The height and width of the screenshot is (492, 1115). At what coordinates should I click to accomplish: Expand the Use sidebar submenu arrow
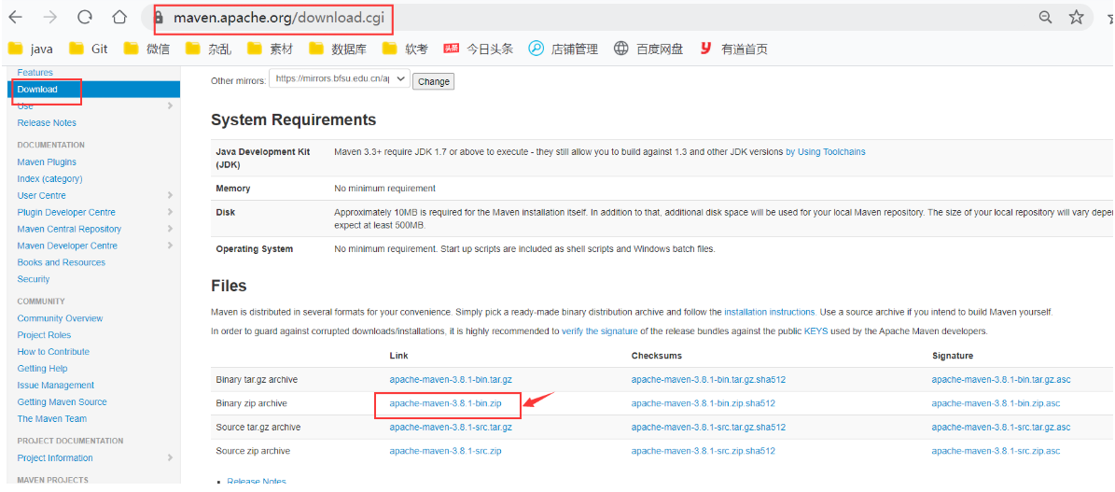click(x=170, y=106)
